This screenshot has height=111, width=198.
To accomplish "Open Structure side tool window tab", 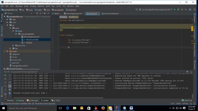I will pyautogui.click(x=2, y=31).
